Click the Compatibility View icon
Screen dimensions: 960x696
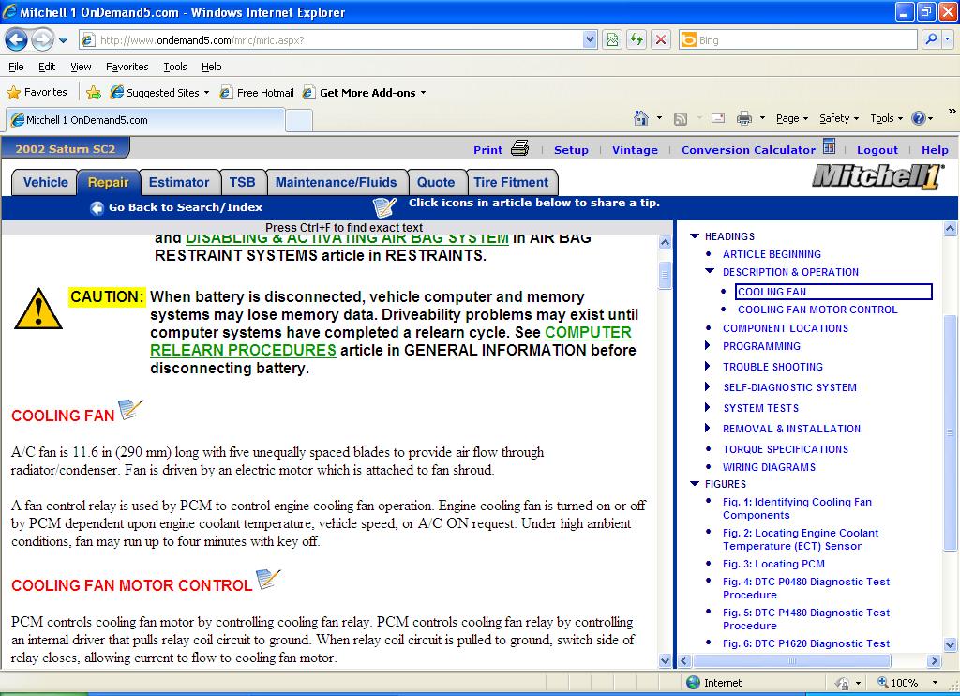click(x=611, y=39)
